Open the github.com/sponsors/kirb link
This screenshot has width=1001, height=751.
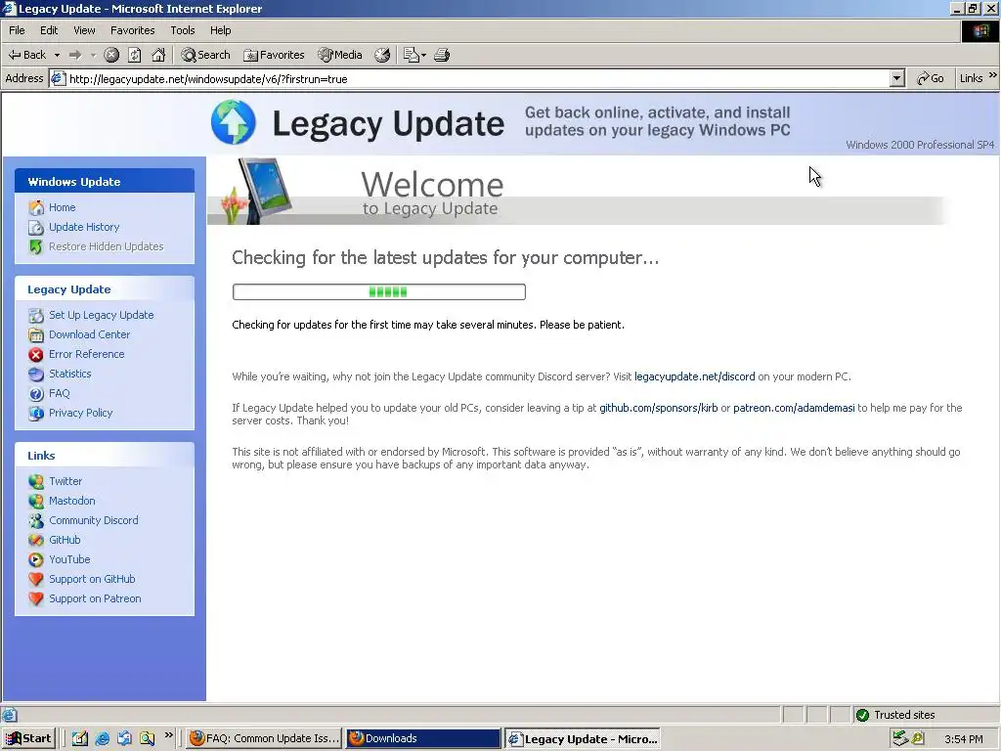point(658,408)
